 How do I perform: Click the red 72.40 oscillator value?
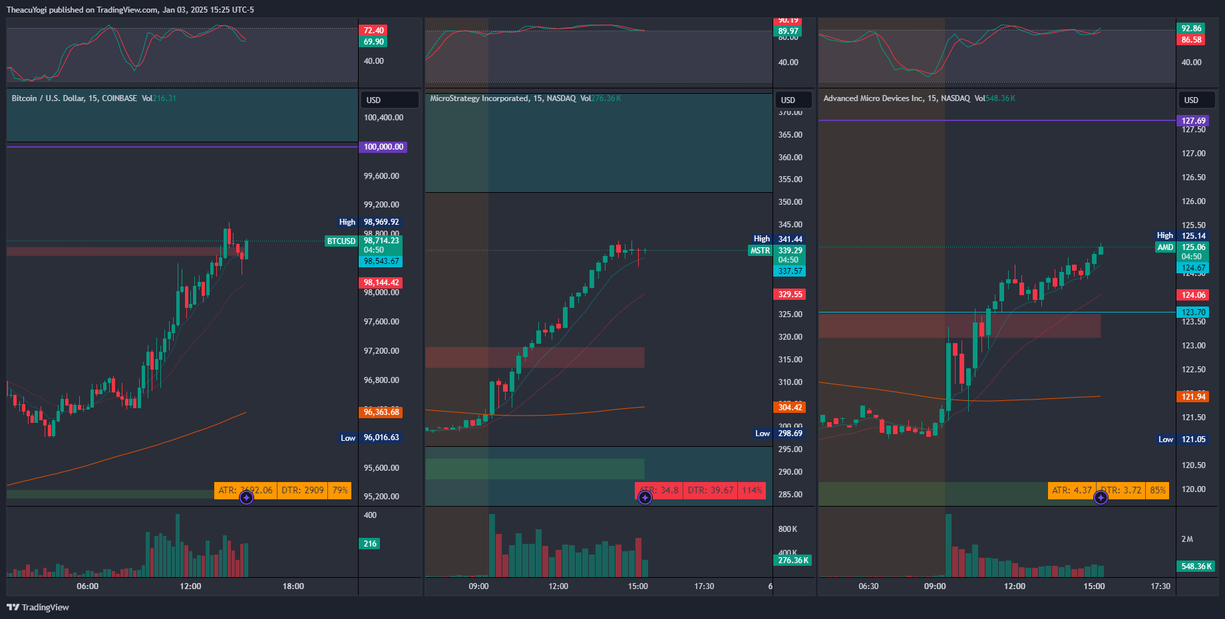click(373, 31)
